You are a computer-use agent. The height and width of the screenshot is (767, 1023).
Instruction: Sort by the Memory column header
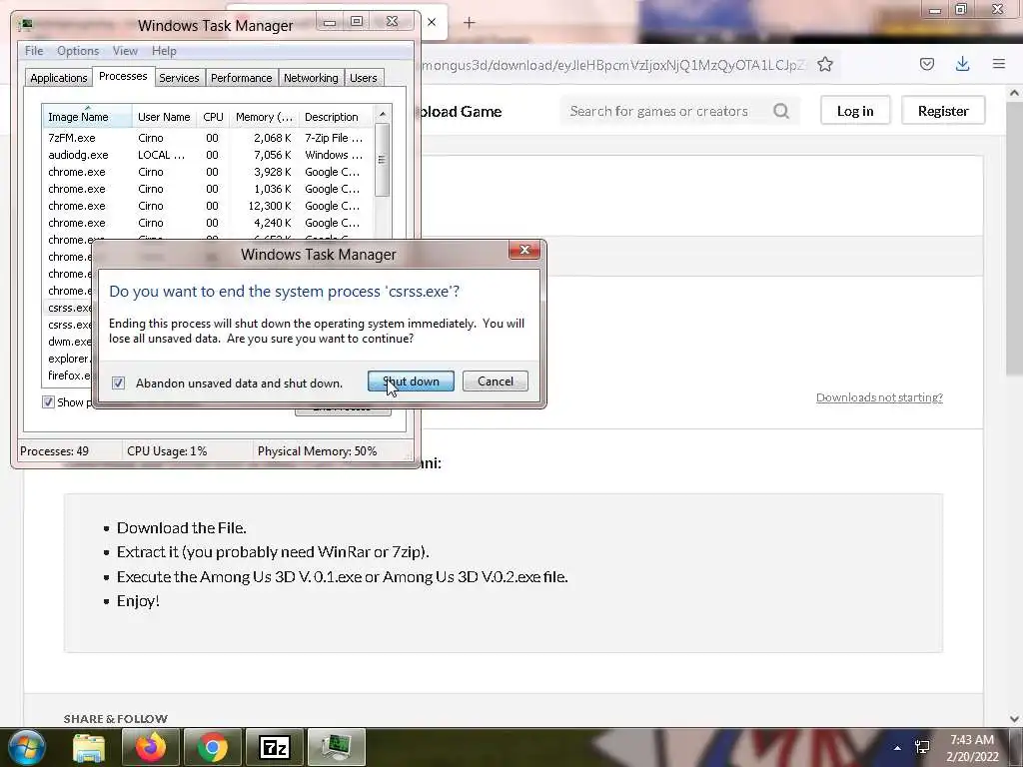pyautogui.click(x=264, y=117)
